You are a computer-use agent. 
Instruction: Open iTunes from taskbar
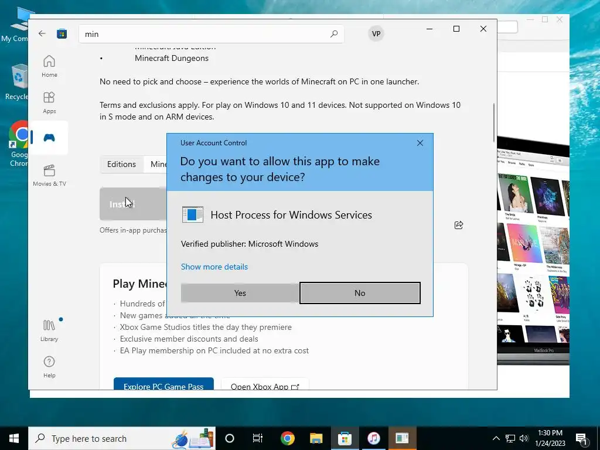(x=373, y=438)
